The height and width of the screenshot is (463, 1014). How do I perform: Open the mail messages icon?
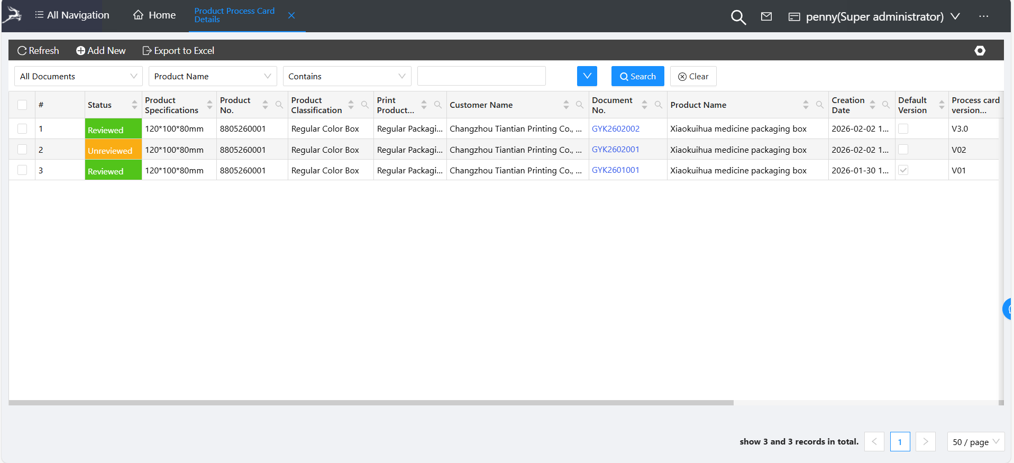[766, 17]
